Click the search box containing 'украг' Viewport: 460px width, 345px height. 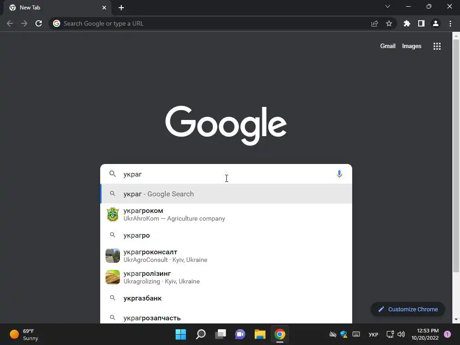coord(226,174)
